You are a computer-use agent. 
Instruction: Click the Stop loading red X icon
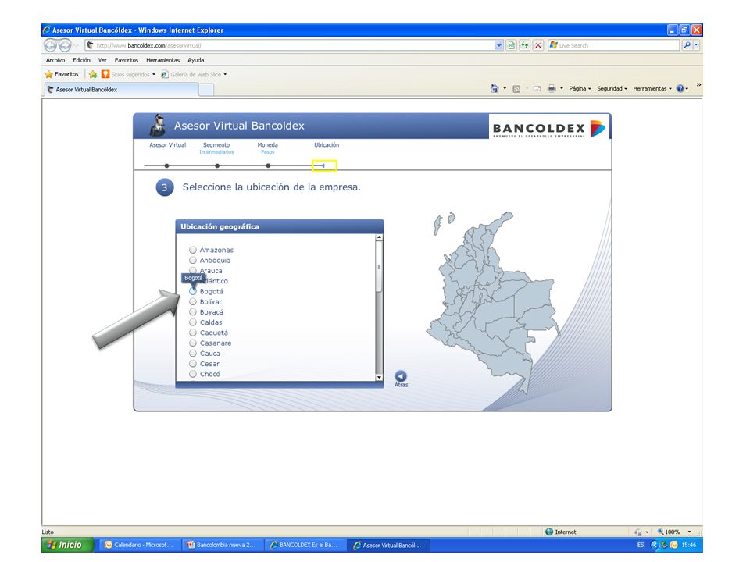point(538,45)
